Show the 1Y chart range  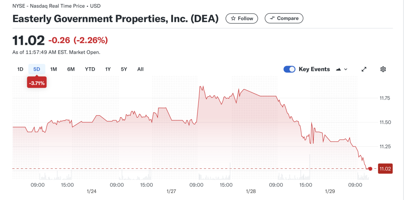[x=108, y=69]
